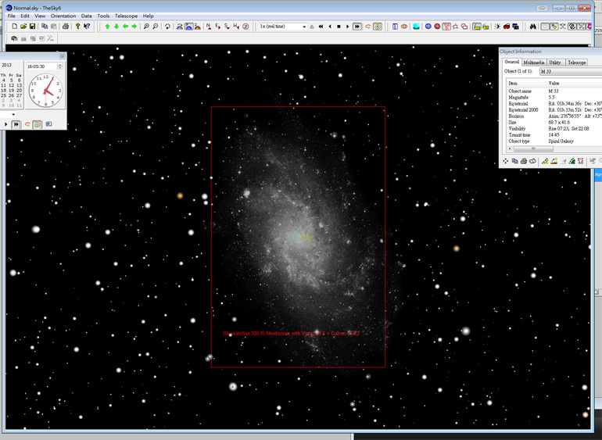Click date 19 in the calendar
Viewport: 602px width, 440px height.
[11, 91]
